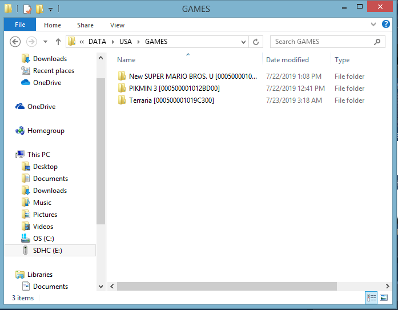Select the top-level OneDrive node
This screenshot has height=310, width=398.
click(41, 107)
